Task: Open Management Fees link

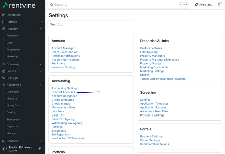Action: pos(63,107)
